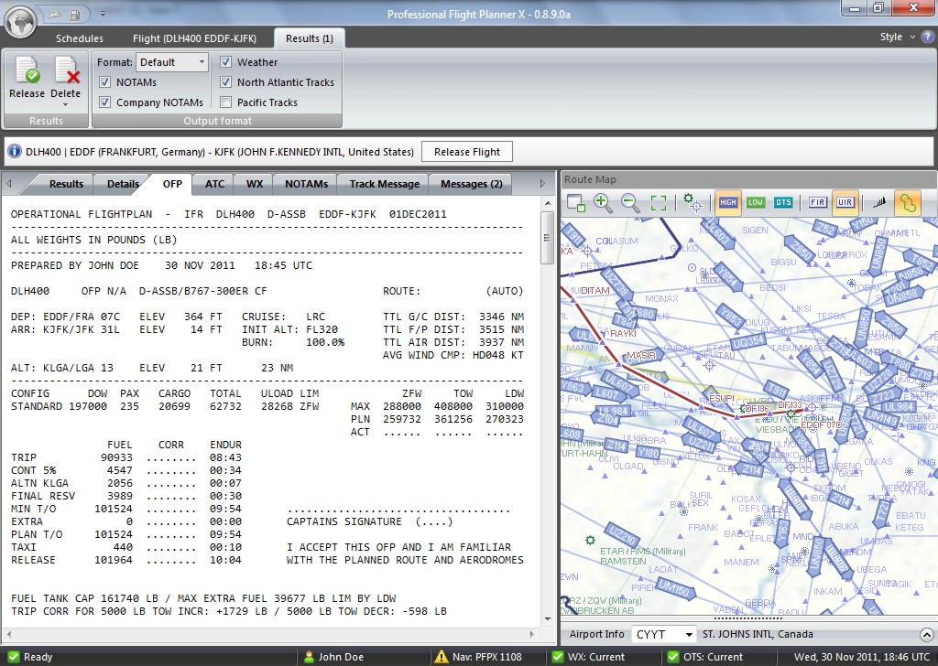Click the Ready status indicator icon

pyautogui.click(x=13, y=657)
